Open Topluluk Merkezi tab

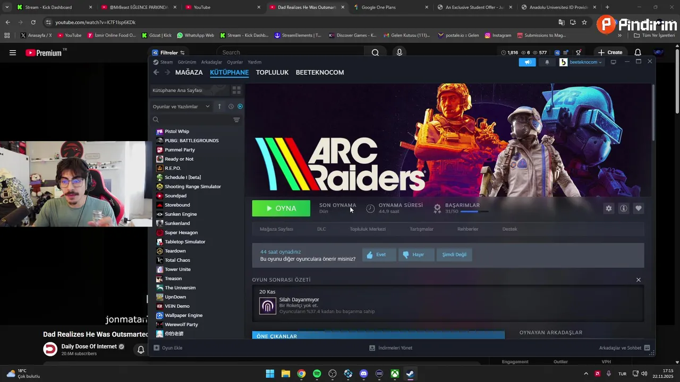(368, 229)
